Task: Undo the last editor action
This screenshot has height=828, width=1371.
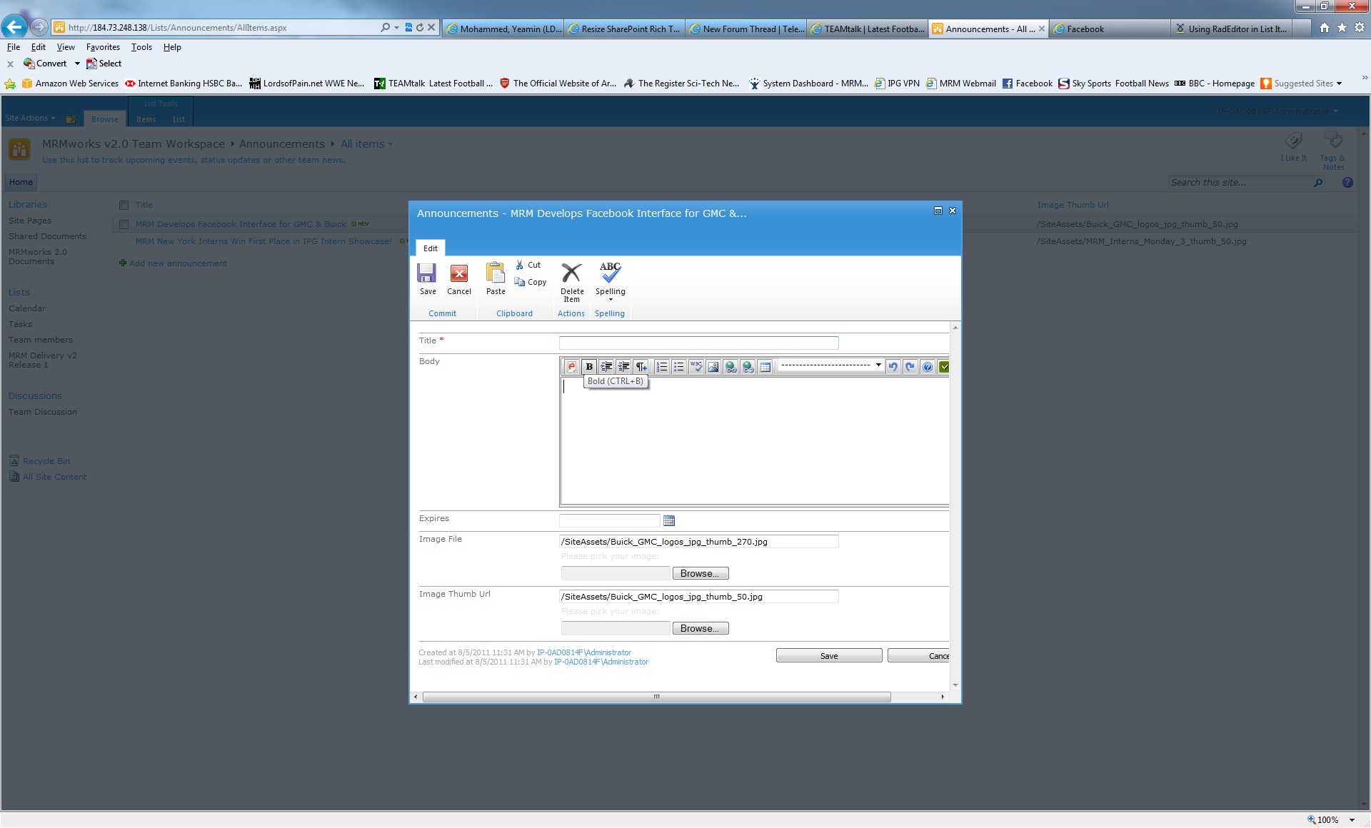Action: [893, 367]
